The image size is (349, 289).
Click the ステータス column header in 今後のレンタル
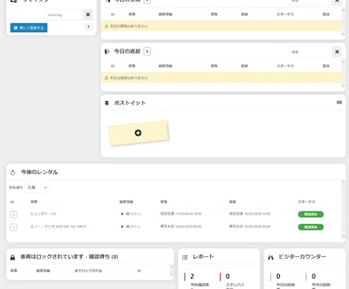307,202
